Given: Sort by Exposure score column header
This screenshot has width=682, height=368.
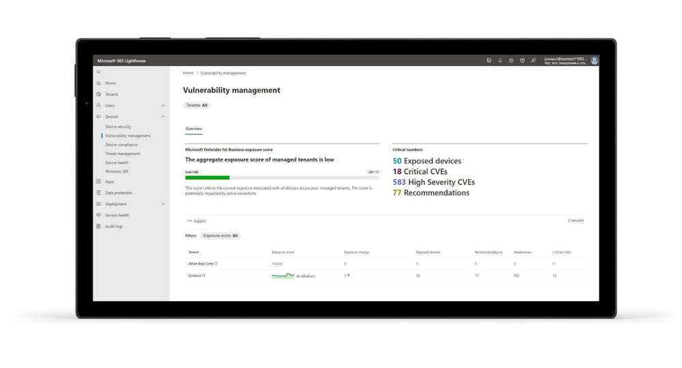Looking at the screenshot, I should [283, 252].
